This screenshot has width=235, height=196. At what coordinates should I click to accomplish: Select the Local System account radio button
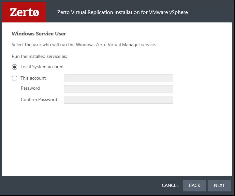point(15,67)
